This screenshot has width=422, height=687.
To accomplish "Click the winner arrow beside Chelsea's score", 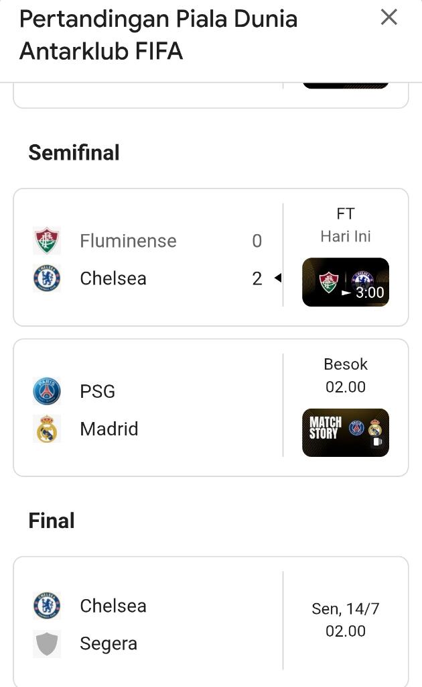I will point(277,278).
